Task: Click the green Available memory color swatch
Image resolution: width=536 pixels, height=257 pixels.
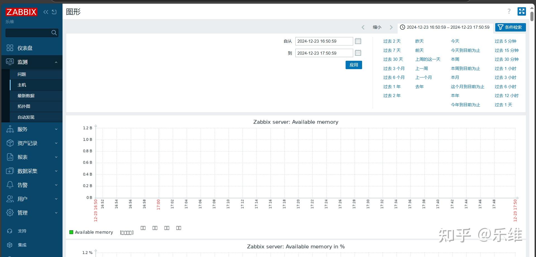Action: point(71,232)
